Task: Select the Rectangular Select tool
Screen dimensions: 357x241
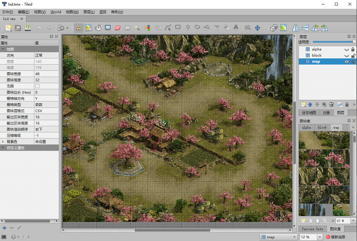Action: point(128,28)
